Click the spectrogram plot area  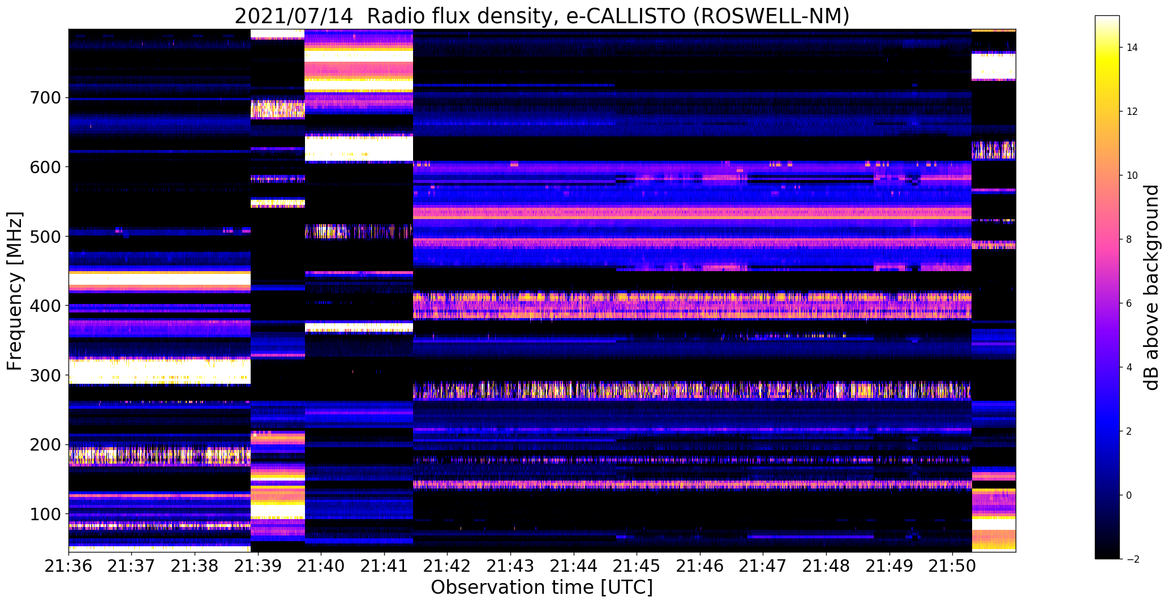542,290
